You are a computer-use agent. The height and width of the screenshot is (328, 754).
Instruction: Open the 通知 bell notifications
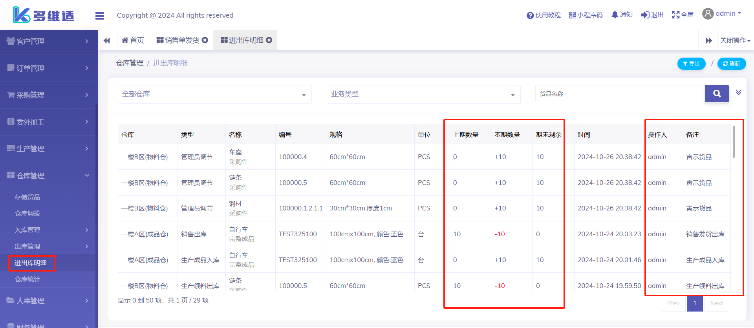(622, 15)
